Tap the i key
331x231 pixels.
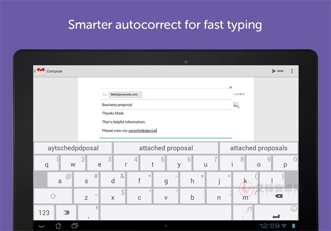click(232, 163)
